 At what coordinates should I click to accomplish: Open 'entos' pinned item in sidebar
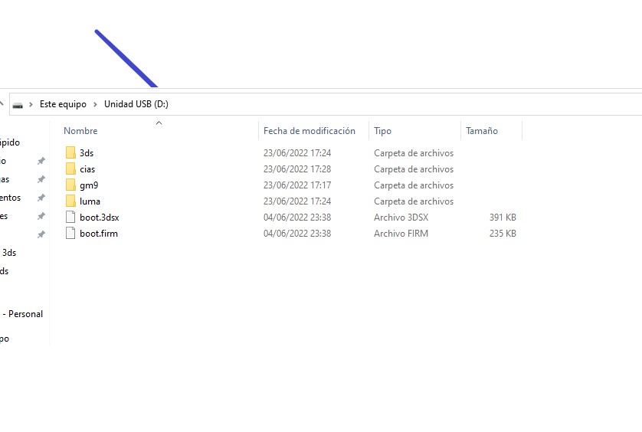(x=10, y=198)
